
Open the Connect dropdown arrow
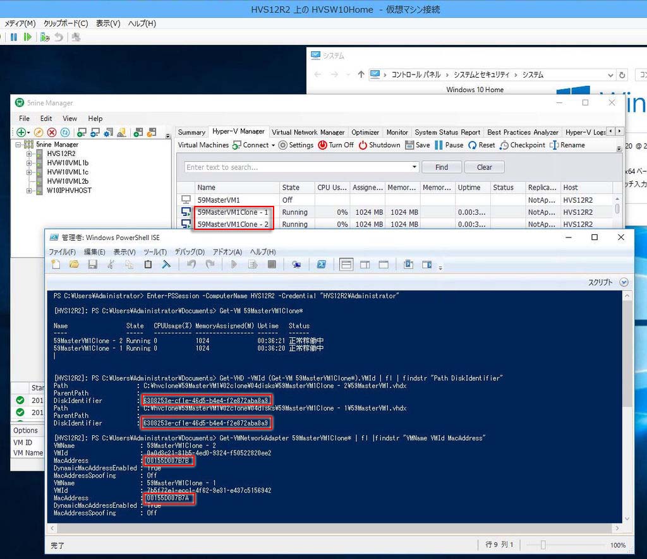point(273,145)
